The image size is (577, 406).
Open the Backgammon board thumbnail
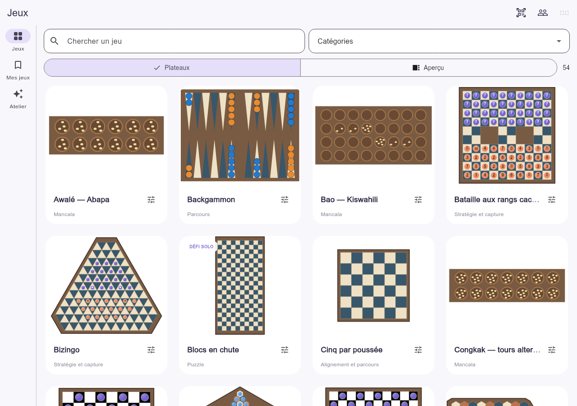point(240,135)
